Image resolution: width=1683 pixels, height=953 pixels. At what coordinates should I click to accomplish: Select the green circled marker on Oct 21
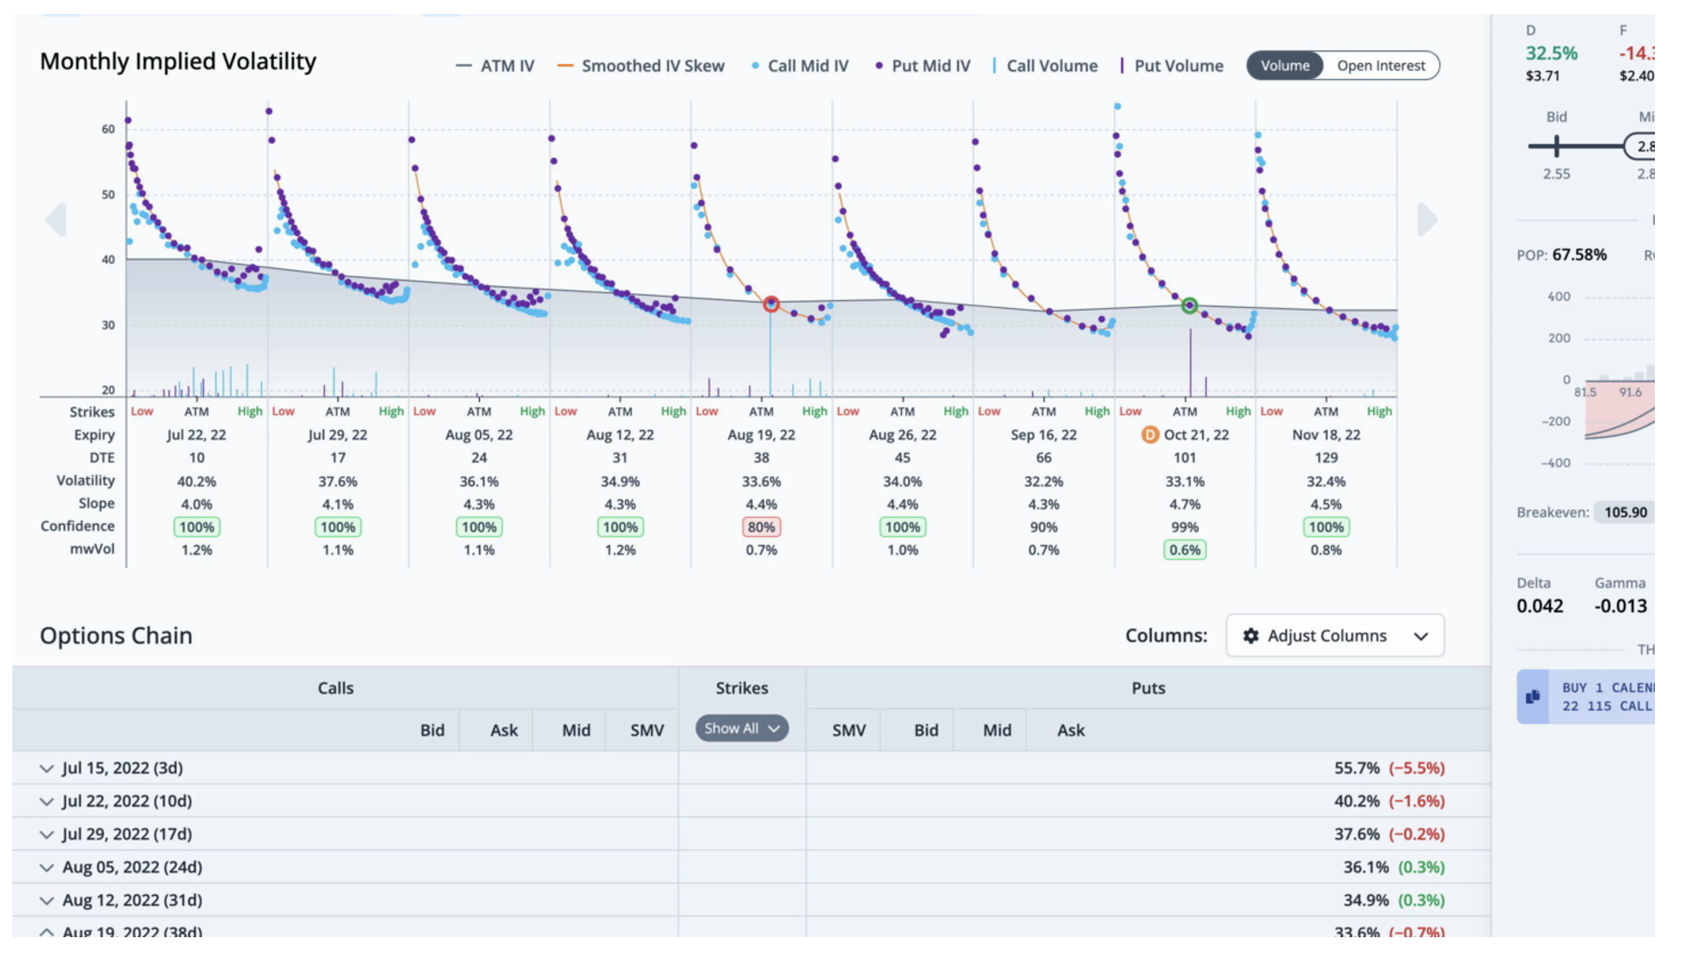click(1191, 305)
